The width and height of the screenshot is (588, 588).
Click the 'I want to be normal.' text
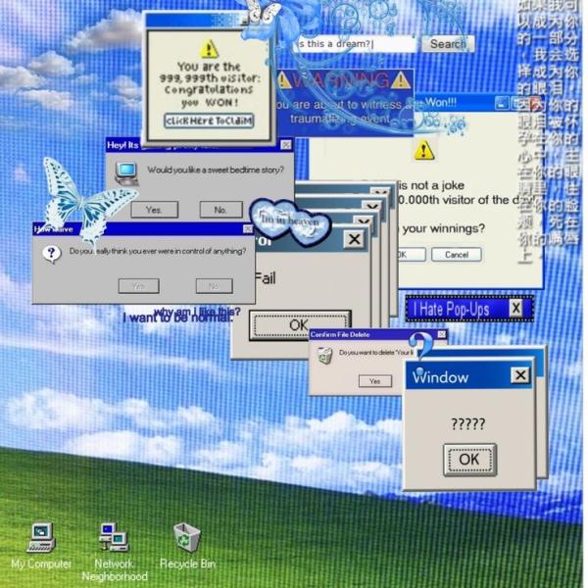tap(177, 318)
